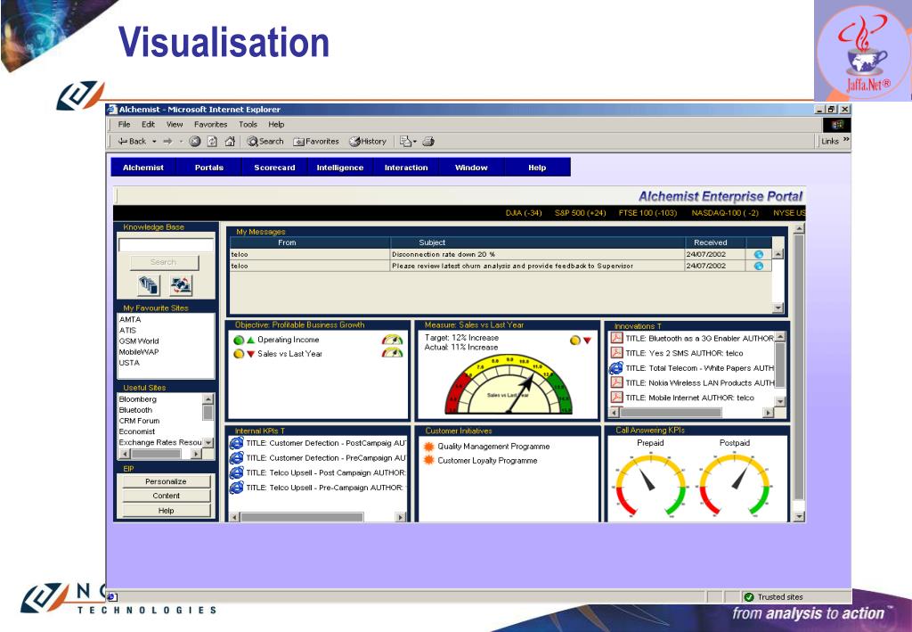
Task: Open IE icon for Total Telecom White Papers
Action: 616,368
